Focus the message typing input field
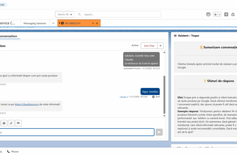This screenshot has height=155, width=237. click(77, 132)
